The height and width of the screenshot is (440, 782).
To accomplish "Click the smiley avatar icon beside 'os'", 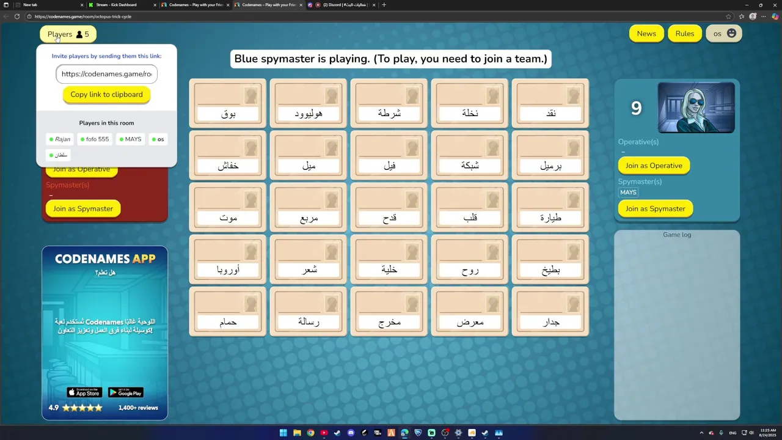I will 731,34.
